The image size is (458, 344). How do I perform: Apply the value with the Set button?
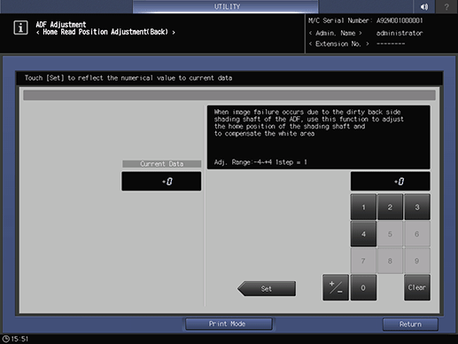point(267,288)
